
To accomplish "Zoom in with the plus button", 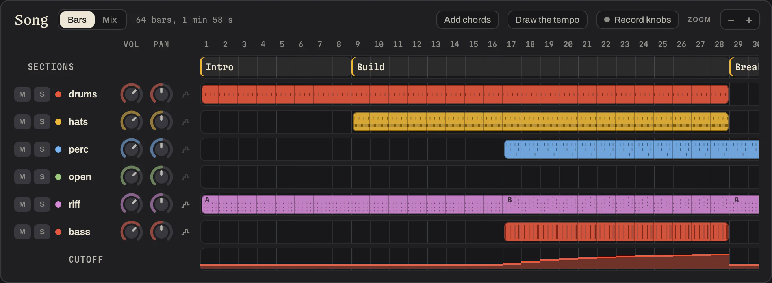I will (749, 20).
